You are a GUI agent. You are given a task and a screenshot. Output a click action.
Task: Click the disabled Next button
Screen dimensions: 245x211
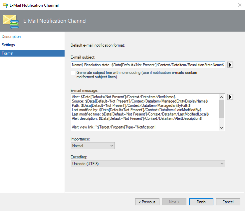[174, 202]
